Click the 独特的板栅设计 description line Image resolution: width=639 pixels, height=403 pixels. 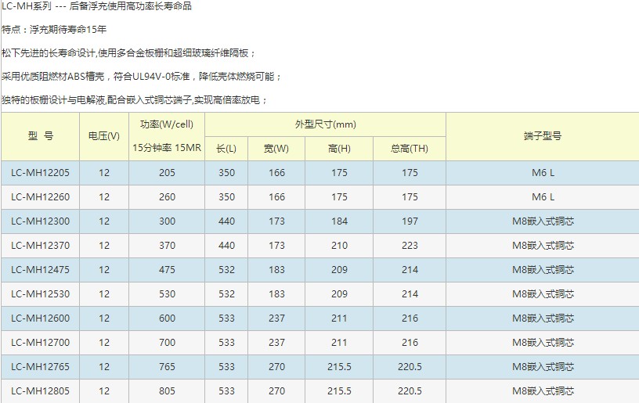[135, 100]
